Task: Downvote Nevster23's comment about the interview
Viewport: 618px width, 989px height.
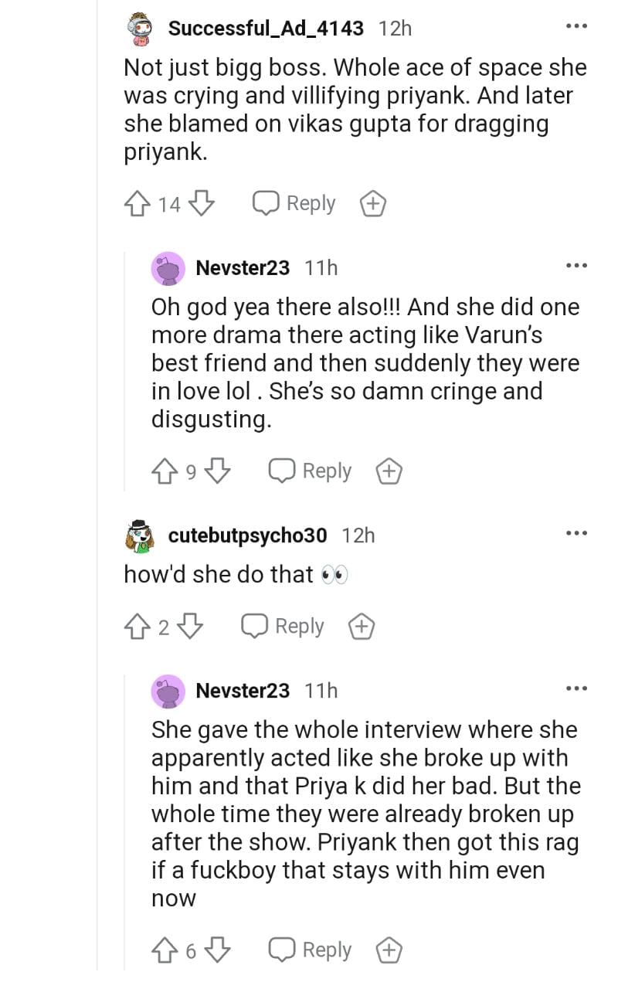Action: point(219,950)
